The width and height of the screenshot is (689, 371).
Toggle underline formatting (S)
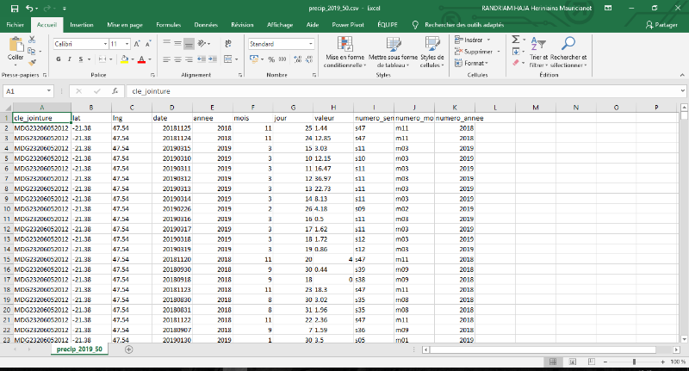[x=79, y=59]
